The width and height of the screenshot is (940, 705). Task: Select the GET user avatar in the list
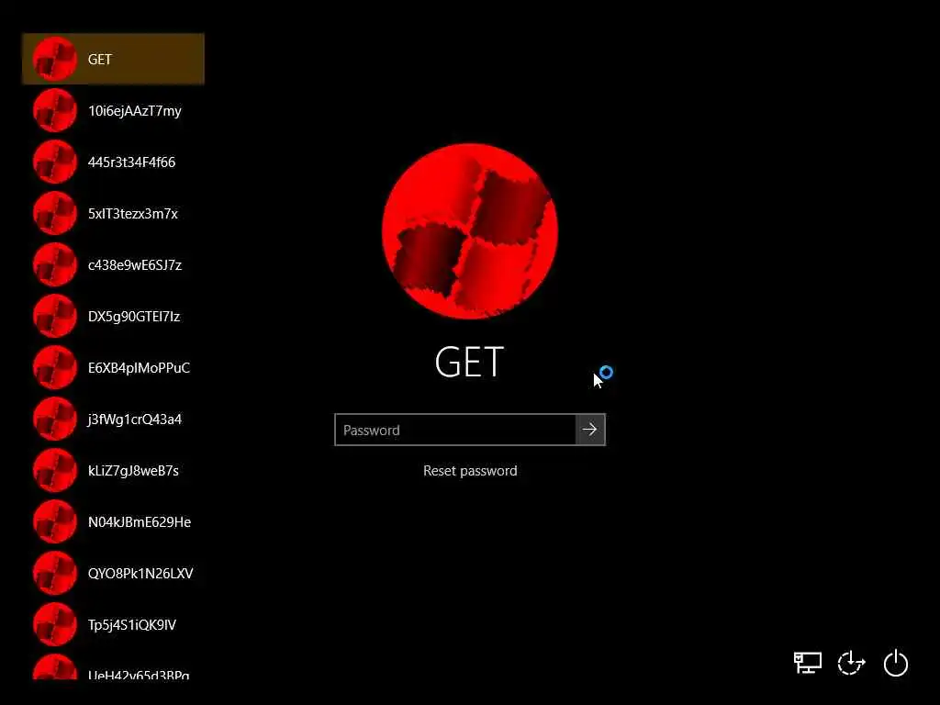coord(54,59)
